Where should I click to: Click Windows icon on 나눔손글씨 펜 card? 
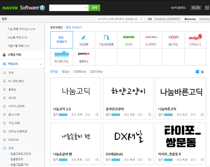click(x=97, y=160)
